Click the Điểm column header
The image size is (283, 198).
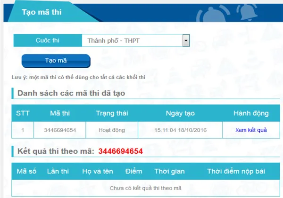[133, 171]
